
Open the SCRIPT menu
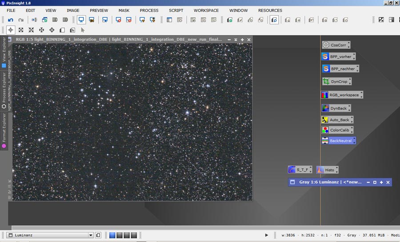click(176, 11)
